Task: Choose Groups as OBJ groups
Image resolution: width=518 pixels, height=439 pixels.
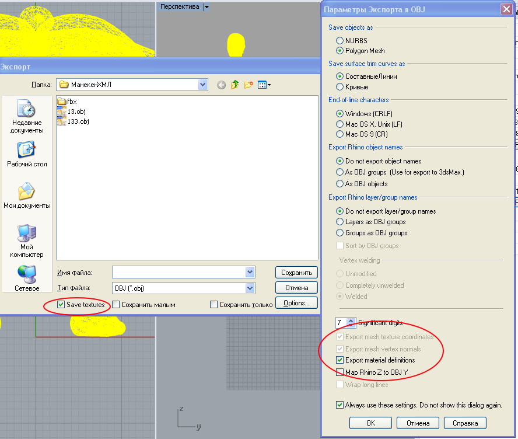Action: pos(339,233)
